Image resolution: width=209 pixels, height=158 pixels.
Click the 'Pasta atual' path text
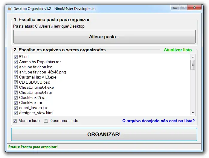pyautogui.click(x=49, y=26)
